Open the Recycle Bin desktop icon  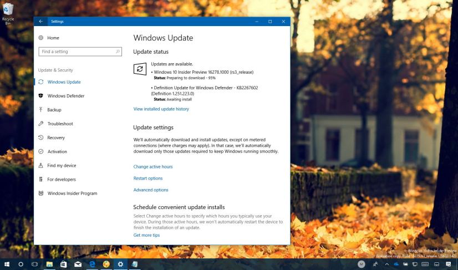(x=8, y=13)
